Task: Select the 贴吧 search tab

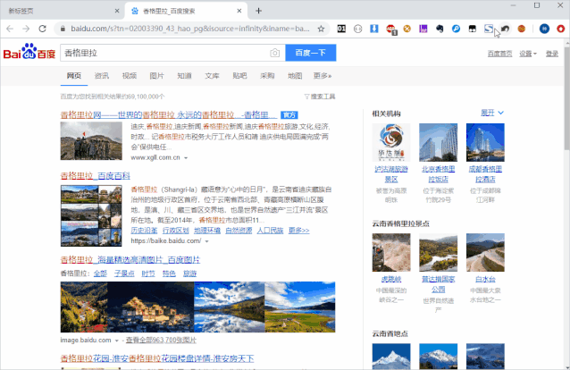Action: [x=239, y=76]
